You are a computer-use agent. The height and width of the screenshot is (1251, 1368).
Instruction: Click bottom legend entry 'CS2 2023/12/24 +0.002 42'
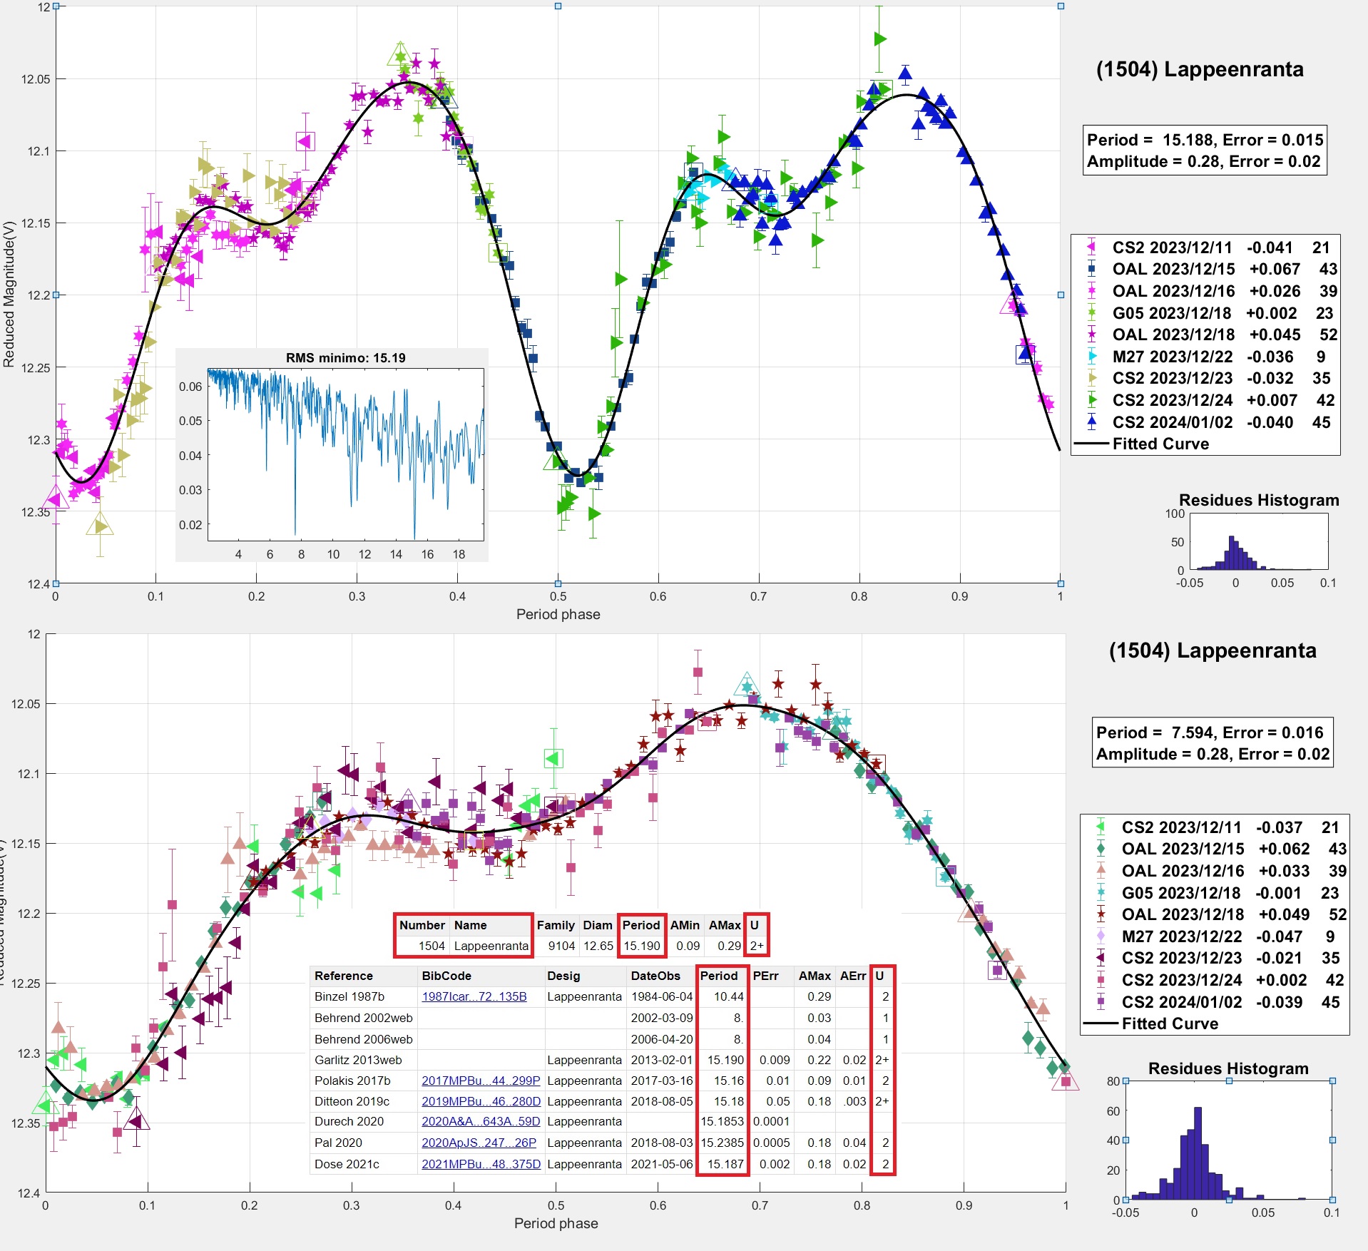pyautogui.click(x=1218, y=980)
